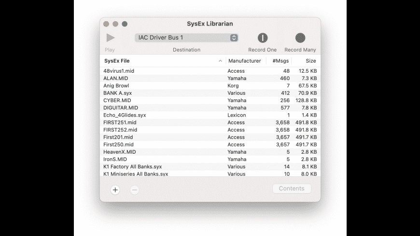
Task: Click the Korg manufacturer cell
Action: 233,86
